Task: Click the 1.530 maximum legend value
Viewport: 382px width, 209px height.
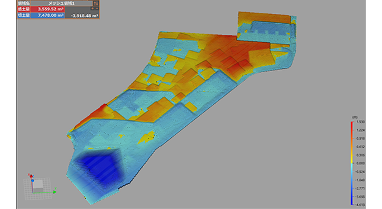Action: tap(360, 122)
